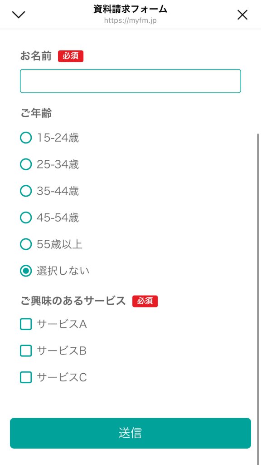This screenshot has width=261, height=465.
Task: Close the 資料請求フォーム dialog
Action: tap(242, 15)
